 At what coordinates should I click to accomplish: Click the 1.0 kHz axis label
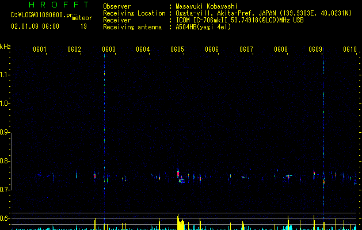pyautogui.click(x=5, y=103)
